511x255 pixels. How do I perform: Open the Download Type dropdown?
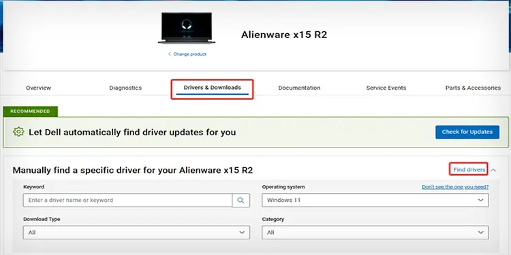click(136, 233)
